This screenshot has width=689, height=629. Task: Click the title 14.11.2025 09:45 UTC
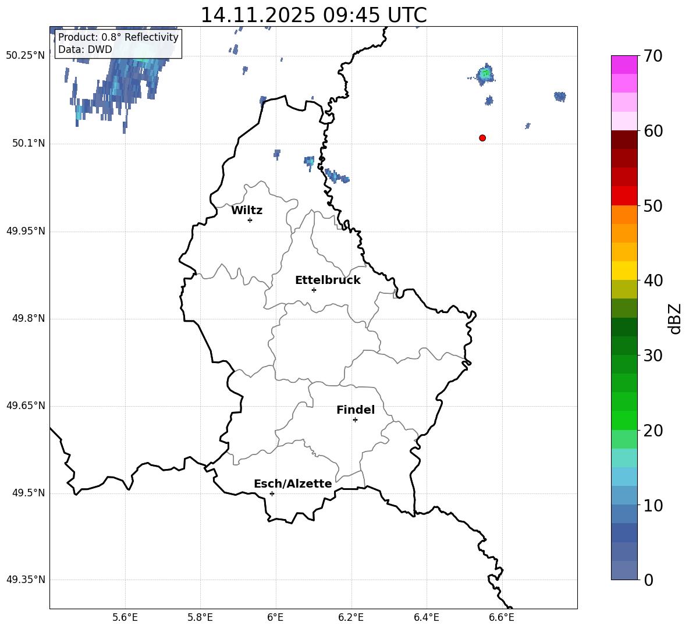314,15
